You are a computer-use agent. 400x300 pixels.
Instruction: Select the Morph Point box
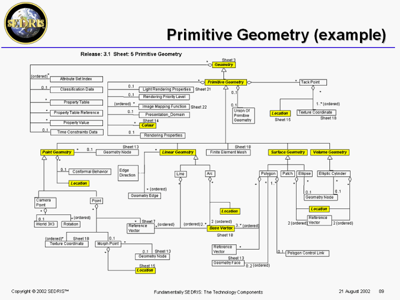tap(107, 243)
